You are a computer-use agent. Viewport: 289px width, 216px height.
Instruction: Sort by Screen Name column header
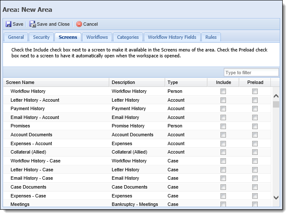(x=56, y=82)
